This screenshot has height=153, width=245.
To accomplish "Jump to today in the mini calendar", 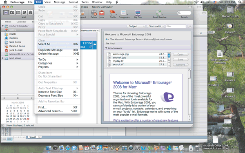I will pos(18,98).
